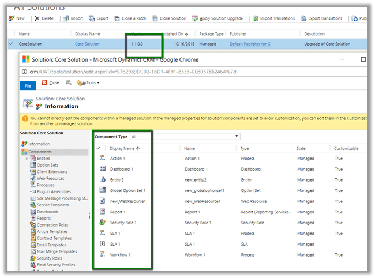
Task: Toggle the CoreSolution row checkmark
Action: [12, 44]
